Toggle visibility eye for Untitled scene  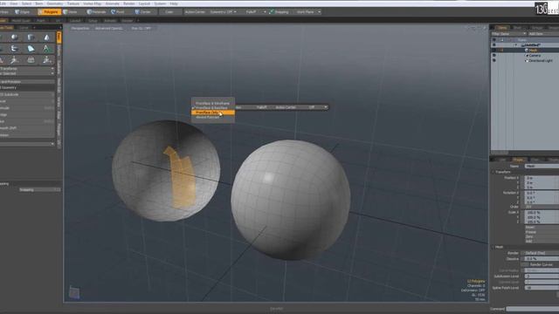tap(494, 44)
